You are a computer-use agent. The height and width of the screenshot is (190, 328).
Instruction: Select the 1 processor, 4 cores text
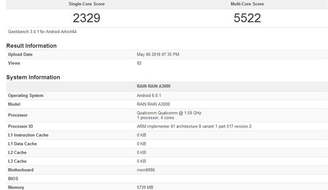(155, 118)
